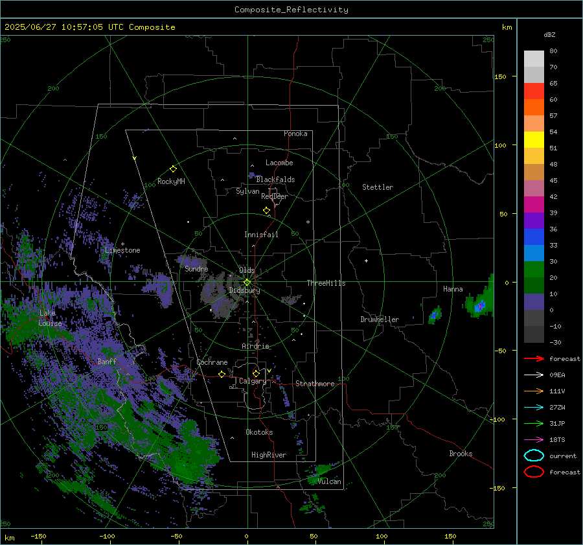Click the -30 value on the dBZ scale
This screenshot has width=583, height=545.
point(555,342)
